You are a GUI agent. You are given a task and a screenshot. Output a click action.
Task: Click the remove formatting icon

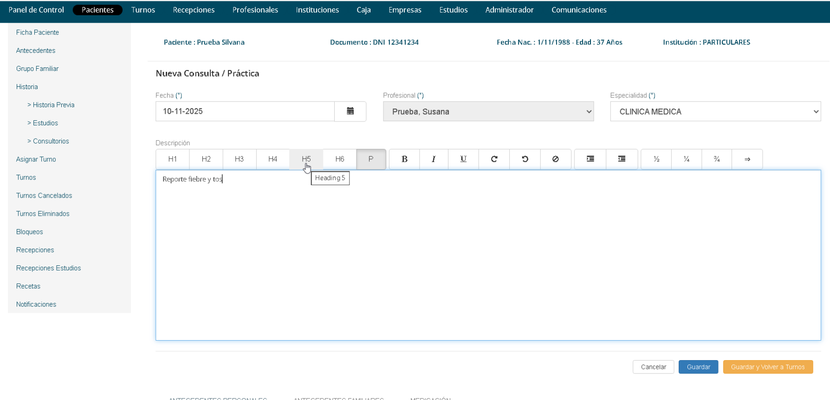(555, 159)
